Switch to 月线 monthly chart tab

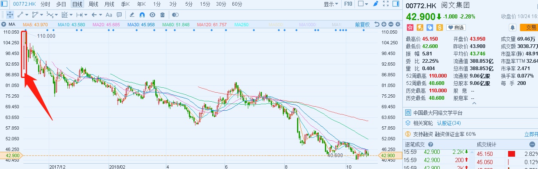[109, 4]
